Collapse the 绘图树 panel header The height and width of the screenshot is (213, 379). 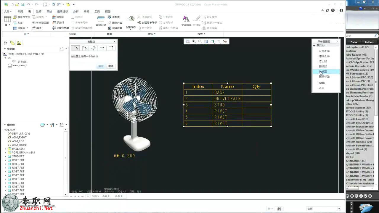coord(5,49)
